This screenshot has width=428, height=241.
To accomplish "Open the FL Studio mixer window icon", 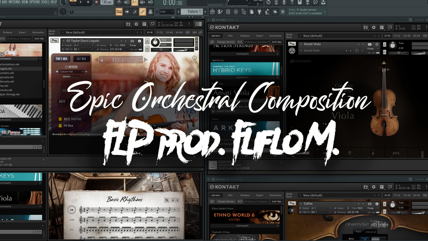I will coord(236,12).
